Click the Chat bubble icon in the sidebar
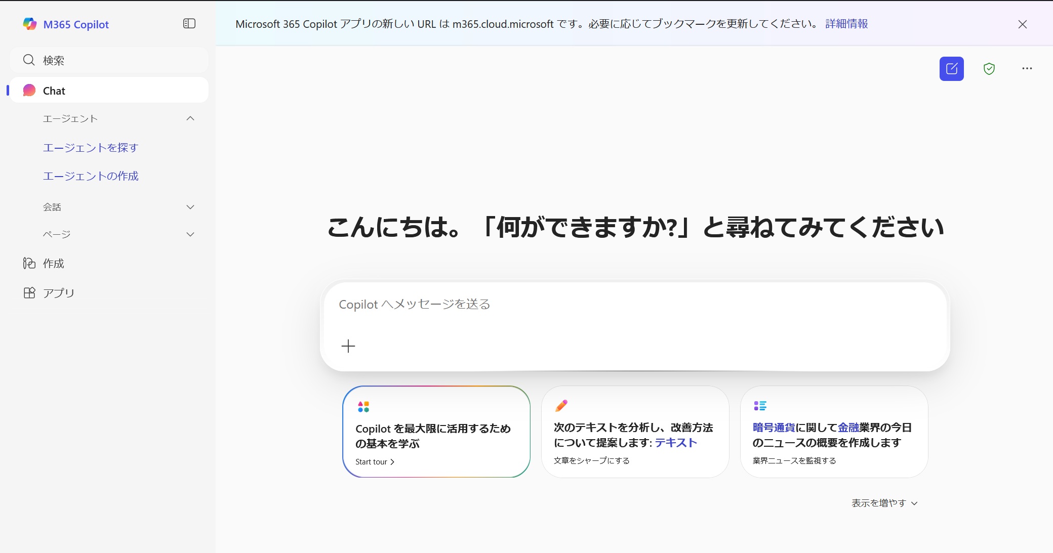1053x553 pixels. coord(29,91)
